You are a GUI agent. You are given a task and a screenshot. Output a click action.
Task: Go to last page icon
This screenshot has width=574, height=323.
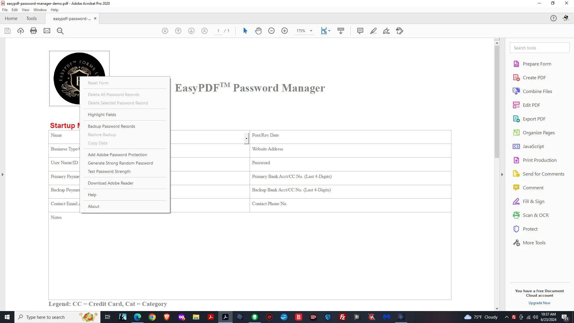204,31
